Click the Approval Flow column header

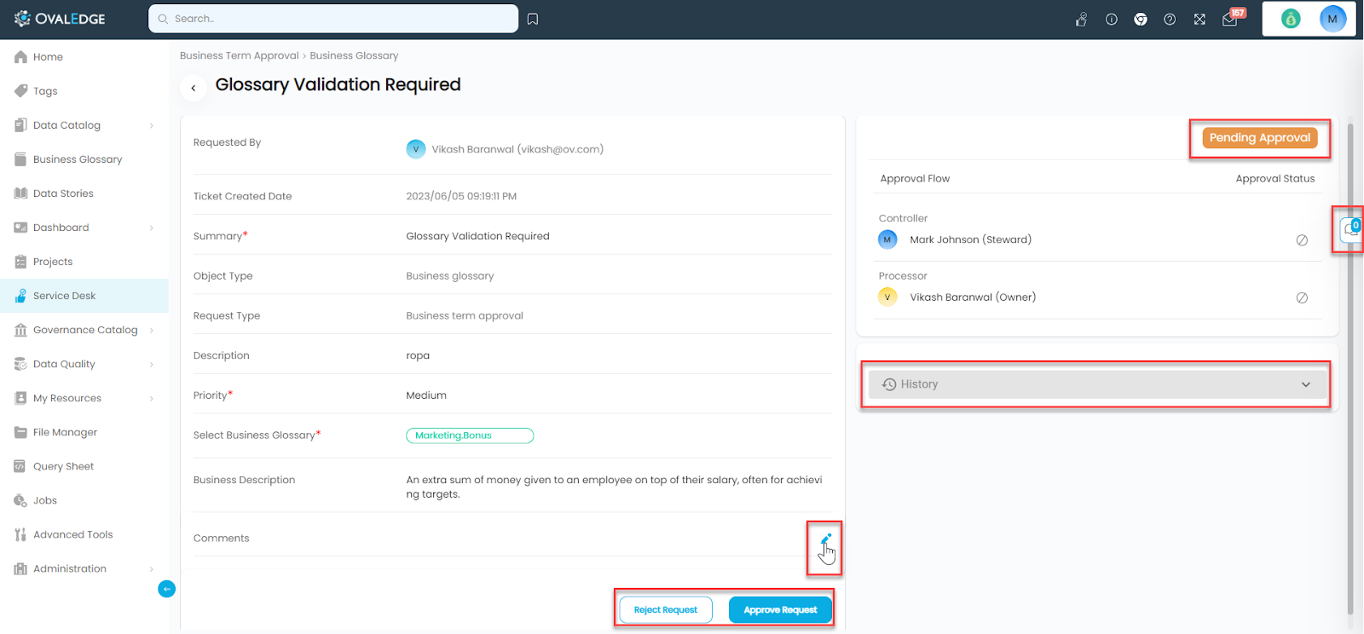coord(915,179)
